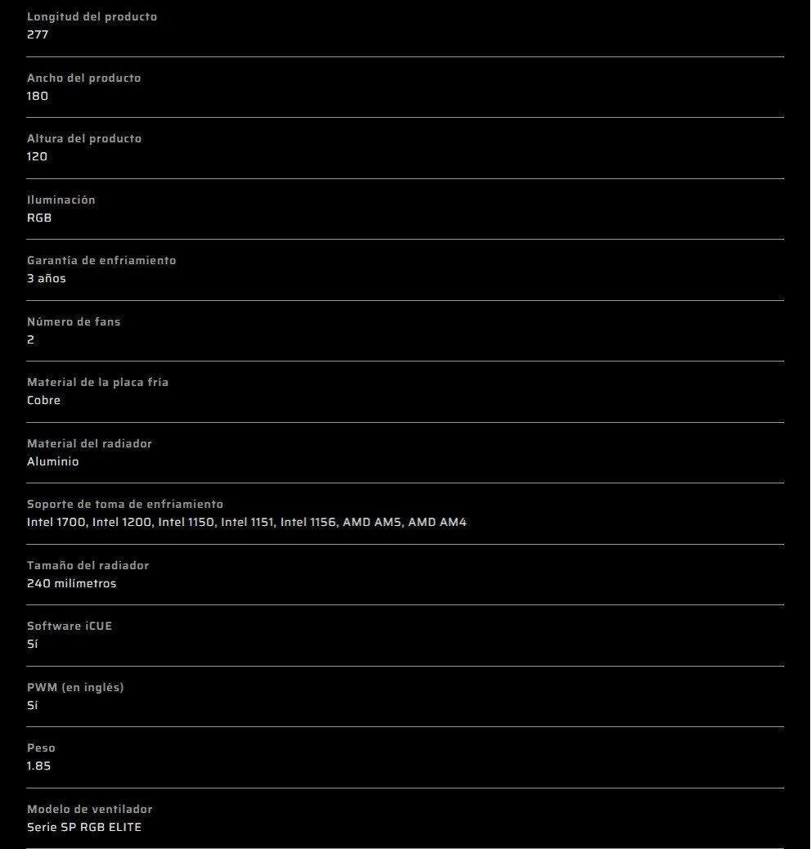Viewport: 811px width, 849px height.
Task: Click the Intel 1700 socket text
Action: (56, 522)
